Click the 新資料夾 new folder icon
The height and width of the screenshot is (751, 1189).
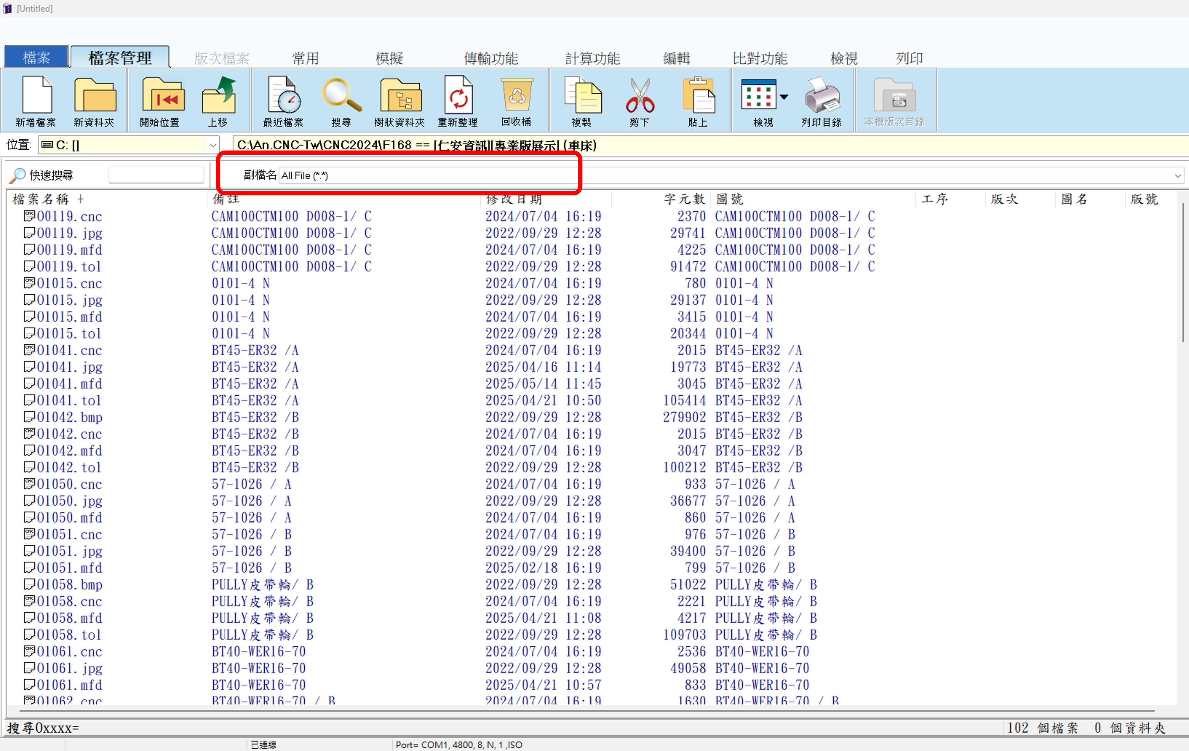pos(94,101)
